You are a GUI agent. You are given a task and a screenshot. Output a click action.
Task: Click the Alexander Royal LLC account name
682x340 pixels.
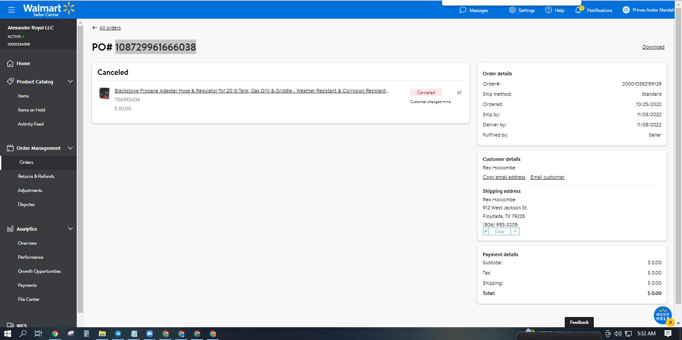click(x=31, y=28)
